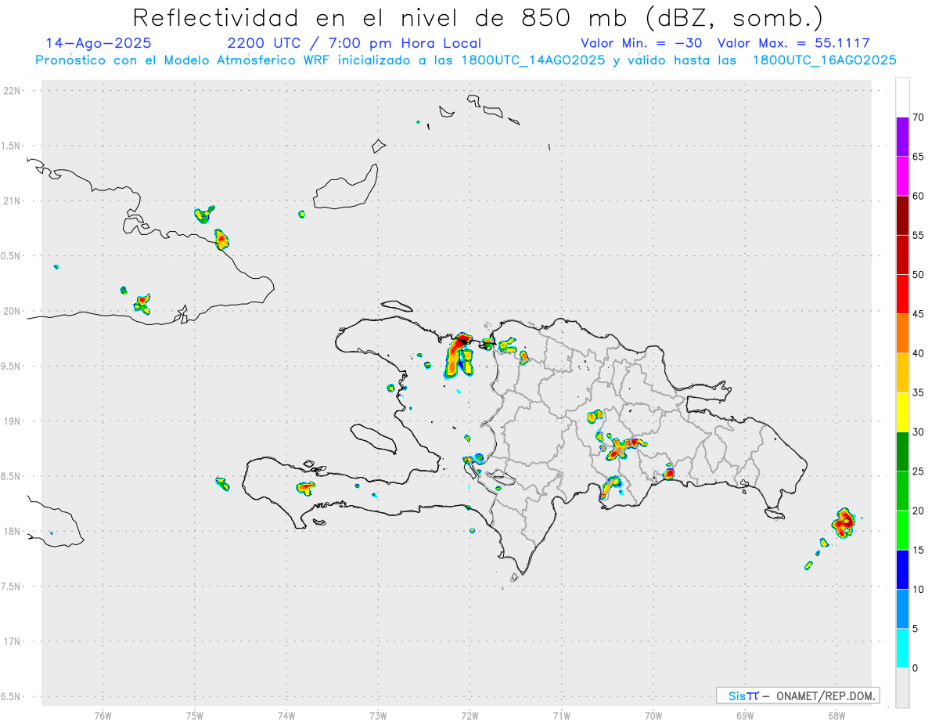Select the darker red 50–55 dBZ colorbar segment
The height and width of the screenshot is (726, 939).
pos(902,255)
